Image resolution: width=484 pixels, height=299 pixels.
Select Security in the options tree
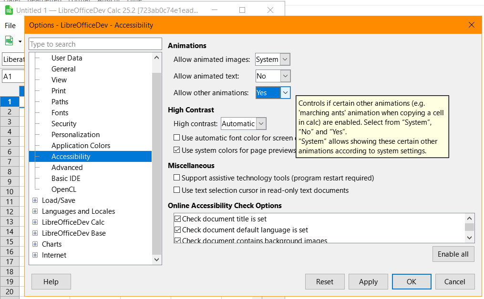coord(64,124)
